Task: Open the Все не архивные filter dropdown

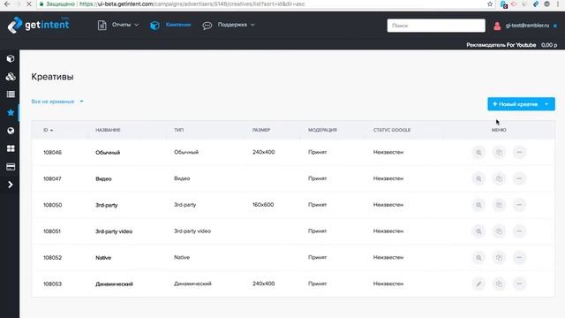Action: pos(57,102)
